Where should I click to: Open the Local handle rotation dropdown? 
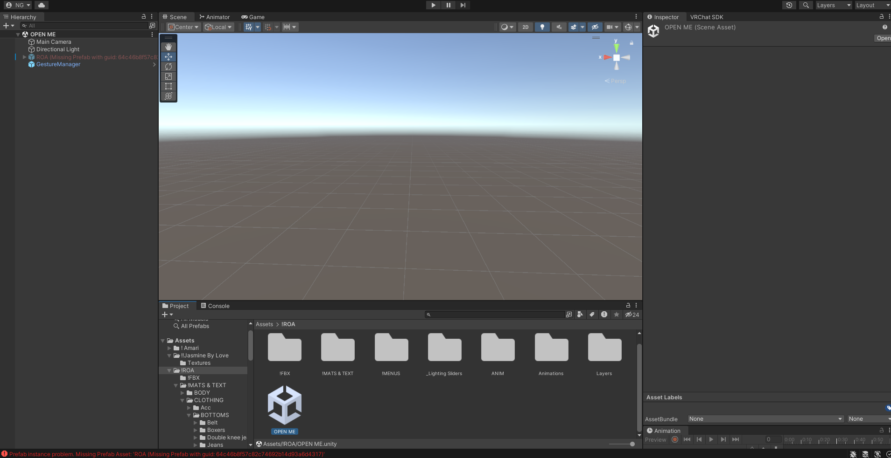point(218,27)
